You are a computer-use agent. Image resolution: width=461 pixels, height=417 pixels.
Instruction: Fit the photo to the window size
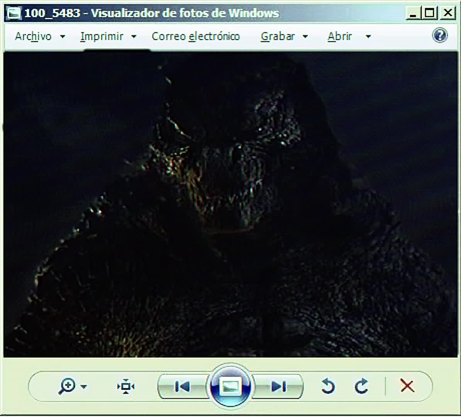click(x=126, y=386)
